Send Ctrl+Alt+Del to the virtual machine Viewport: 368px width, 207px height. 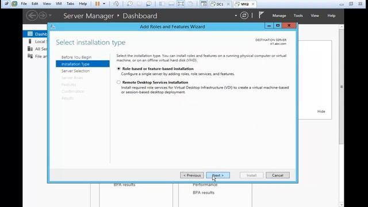pos(116,4)
